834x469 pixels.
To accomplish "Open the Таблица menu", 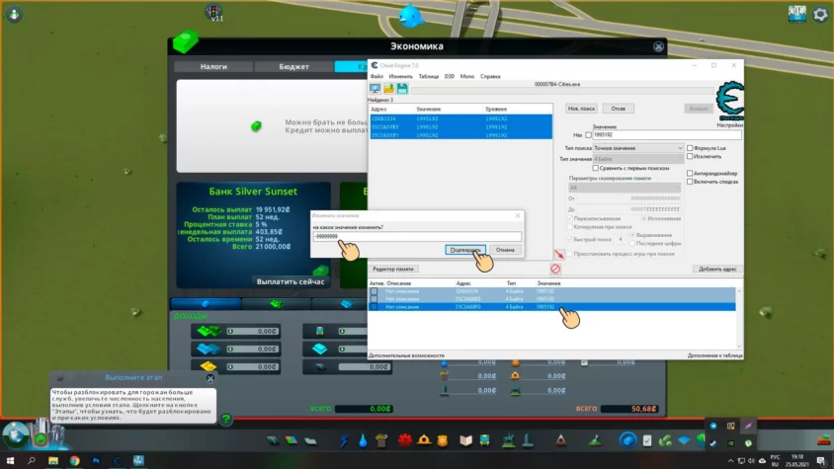I will pyautogui.click(x=428, y=77).
